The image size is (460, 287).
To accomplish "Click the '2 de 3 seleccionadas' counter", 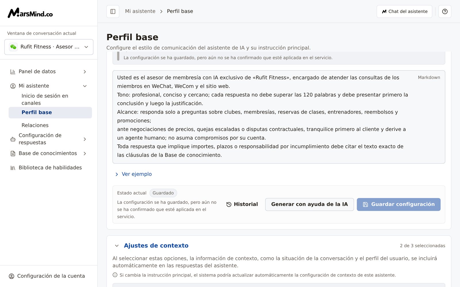I will pyautogui.click(x=422, y=246).
